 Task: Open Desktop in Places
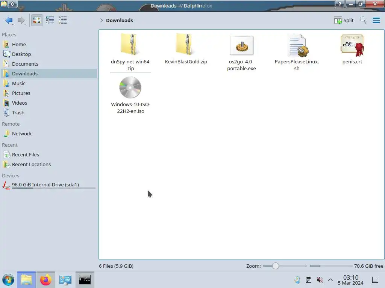[49, 54]
